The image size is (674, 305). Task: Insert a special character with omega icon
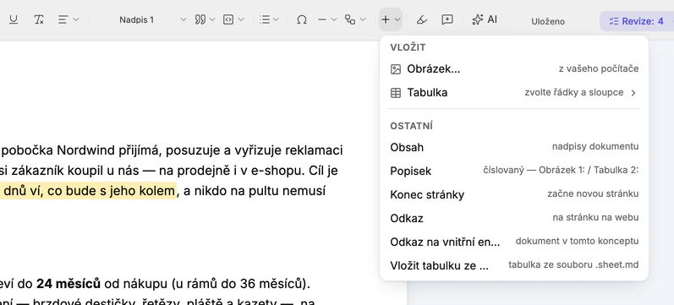coord(302,19)
